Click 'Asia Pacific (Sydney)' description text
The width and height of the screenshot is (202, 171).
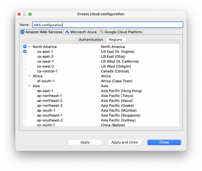118,120
